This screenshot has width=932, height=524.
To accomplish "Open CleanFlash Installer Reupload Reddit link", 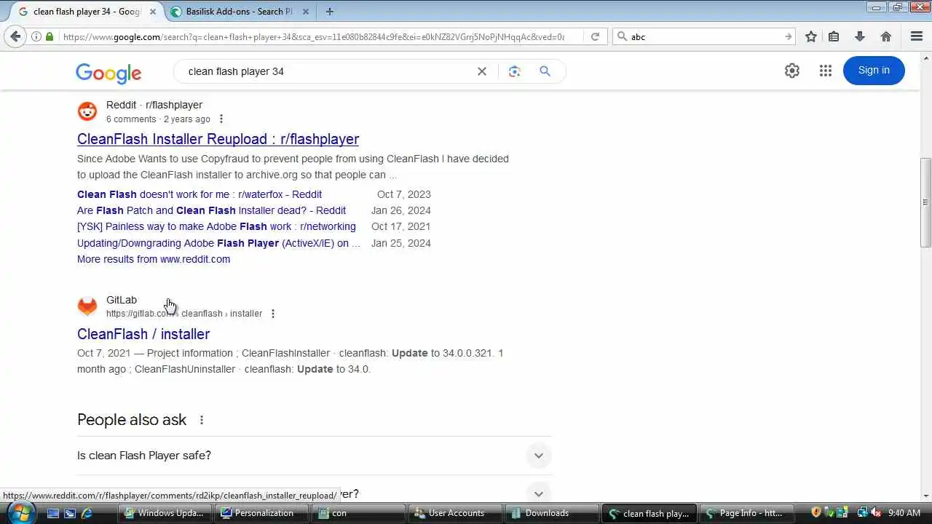I will [x=218, y=139].
